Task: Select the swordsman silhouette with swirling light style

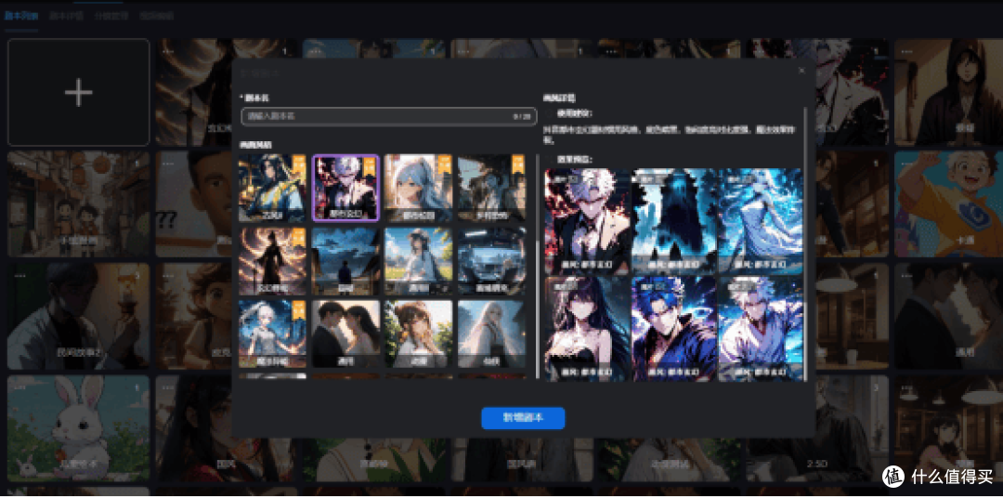Action: click(x=272, y=261)
